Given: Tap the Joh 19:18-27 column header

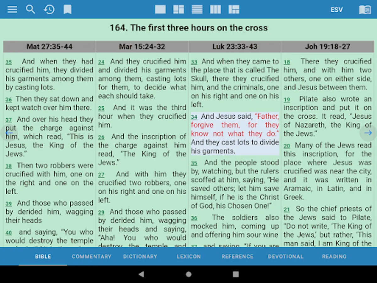Looking at the screenshot, I should (327, 47).
